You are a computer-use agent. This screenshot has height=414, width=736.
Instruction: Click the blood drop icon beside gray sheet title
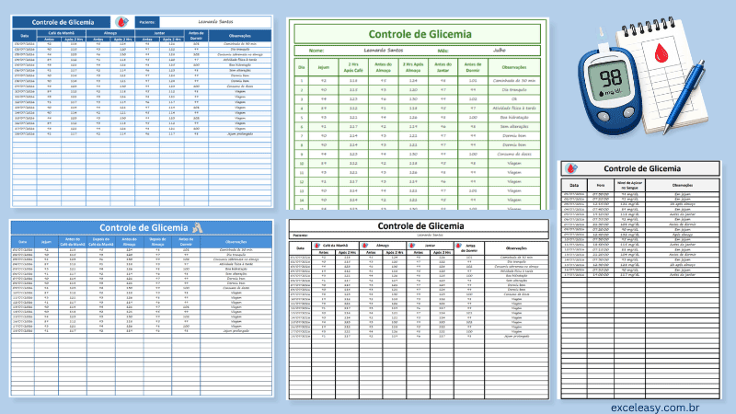tap(571, 168)
